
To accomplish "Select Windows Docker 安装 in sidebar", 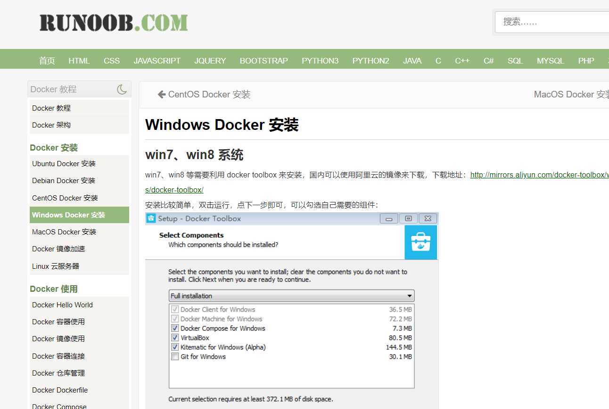I will pos(79,215).
